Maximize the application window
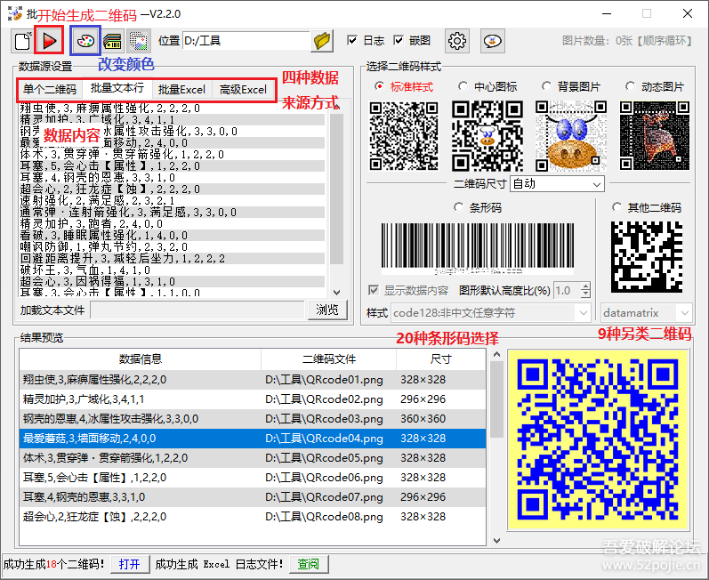This screenshot has width=709, height=580. [x=647, y=13]
